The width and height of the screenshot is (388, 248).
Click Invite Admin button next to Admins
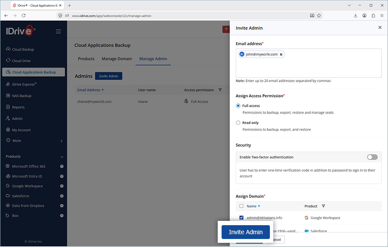pos(109,76)
